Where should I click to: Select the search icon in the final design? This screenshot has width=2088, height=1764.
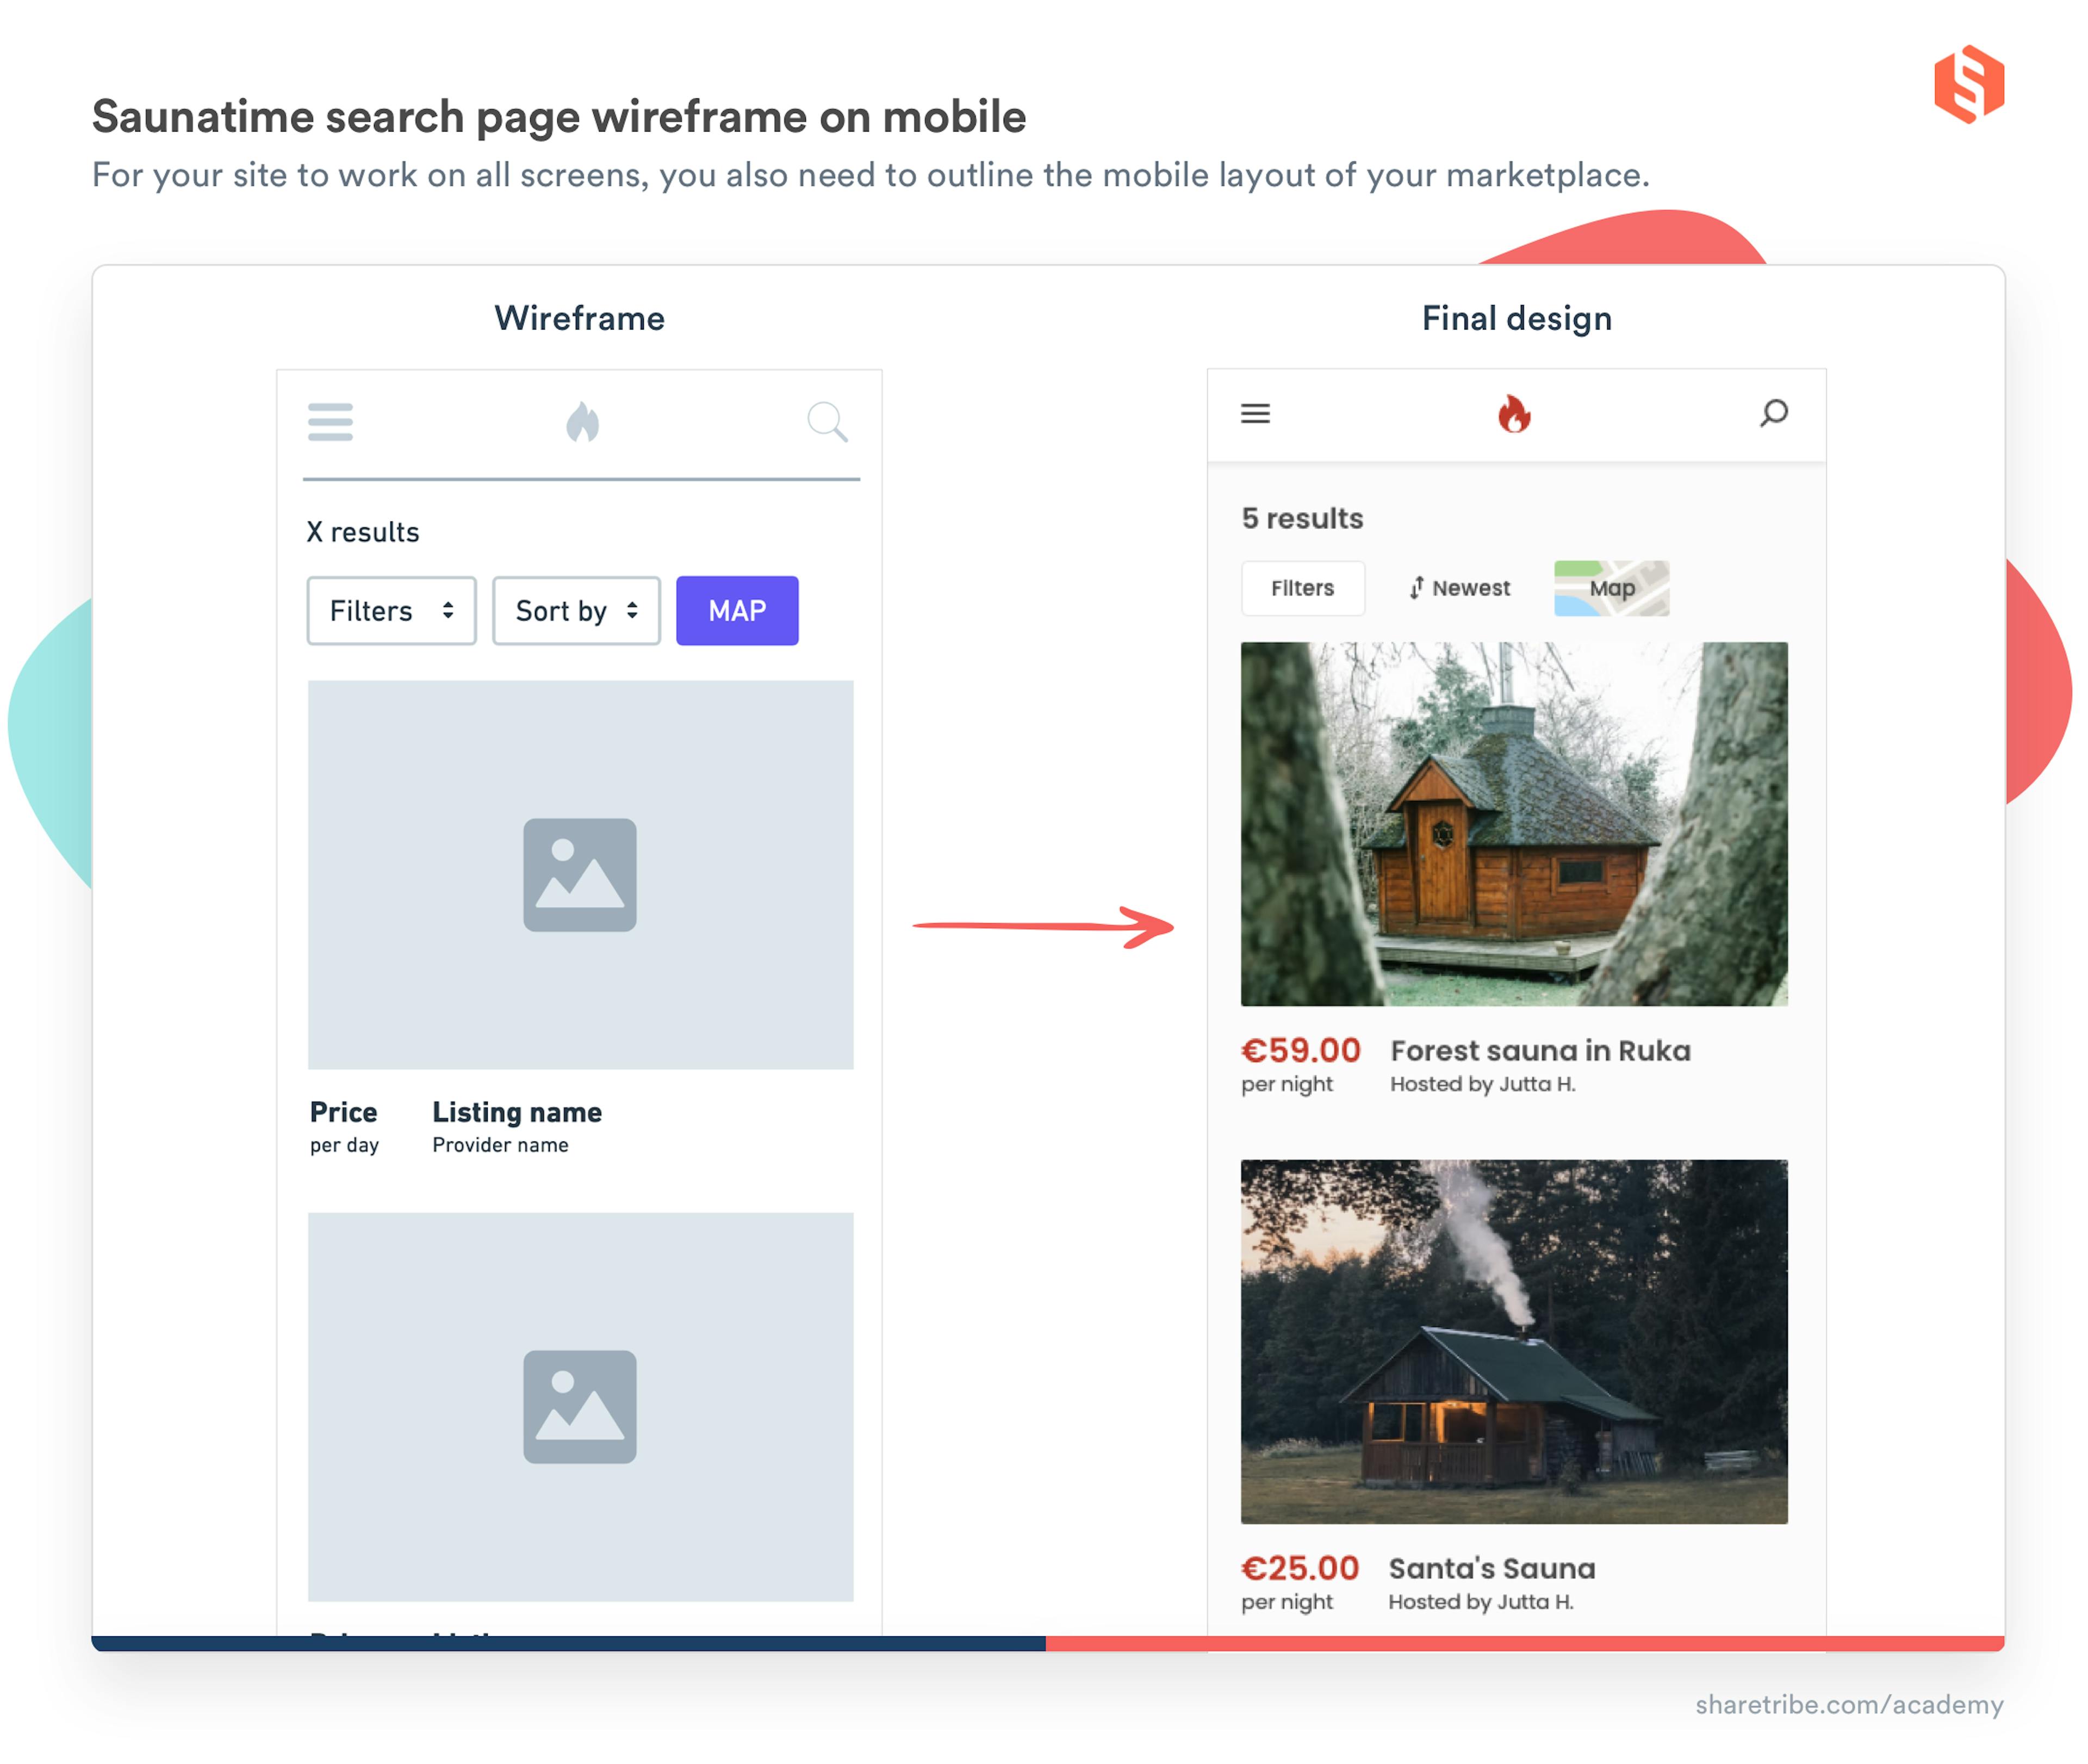click(x=1774, y=413)
